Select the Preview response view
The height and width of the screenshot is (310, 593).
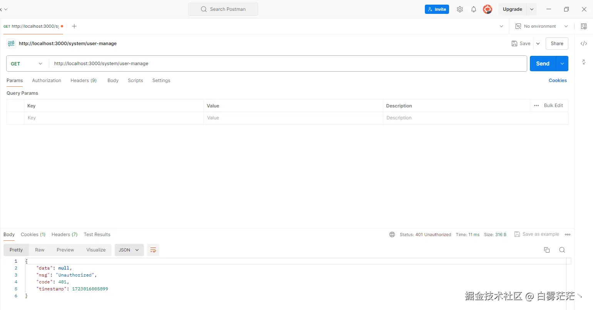tap(65, 250)
